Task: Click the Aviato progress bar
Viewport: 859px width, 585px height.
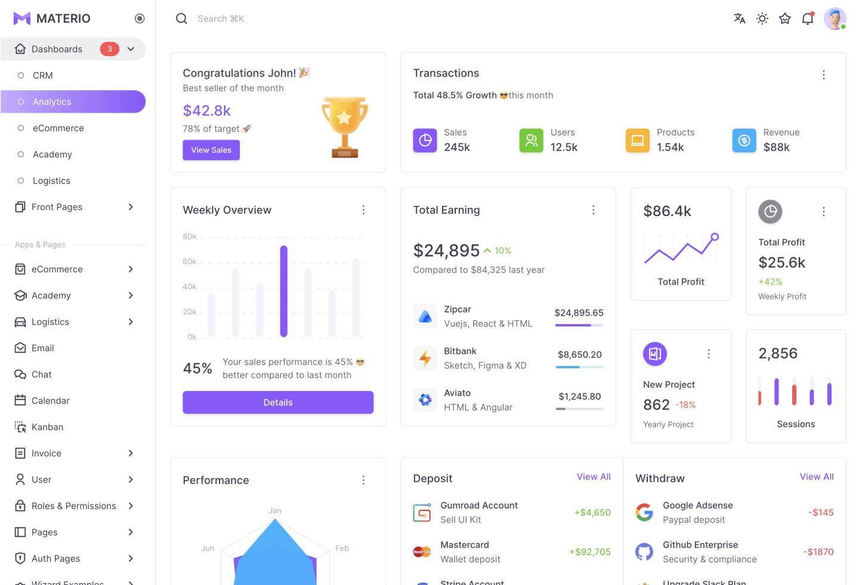Action: 579,409
